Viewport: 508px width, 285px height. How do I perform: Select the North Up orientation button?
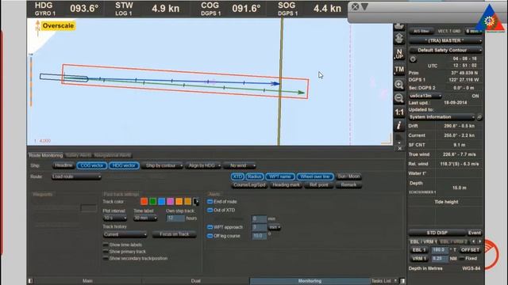click(399, 54)
